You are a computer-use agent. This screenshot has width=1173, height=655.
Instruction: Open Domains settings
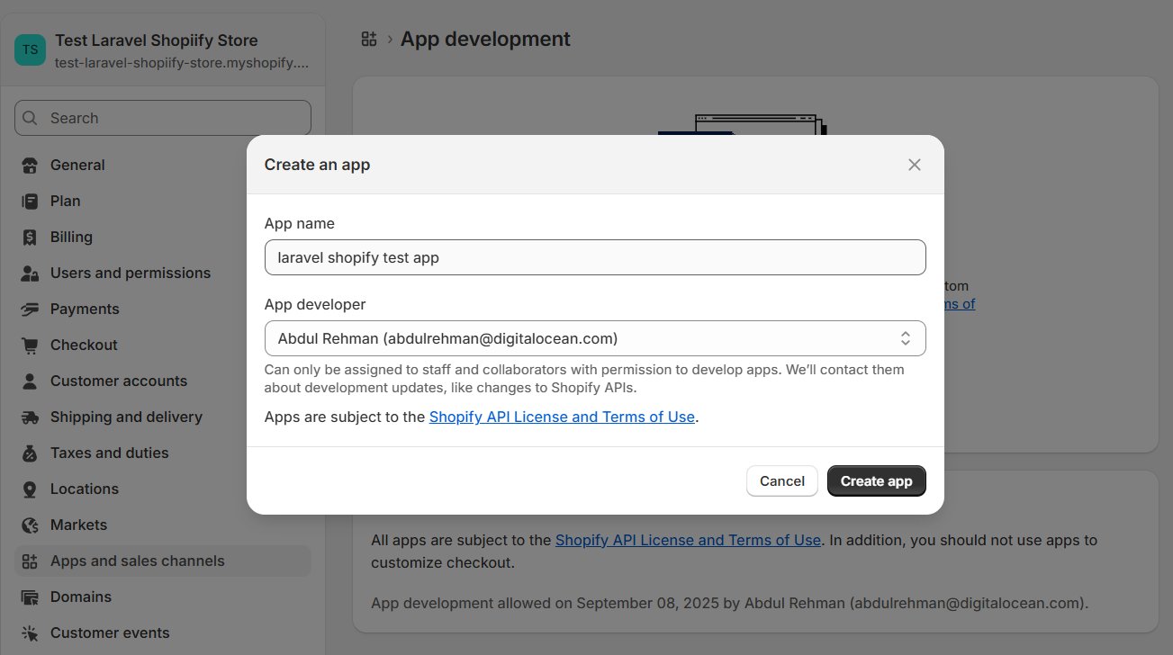pos(163,597)
